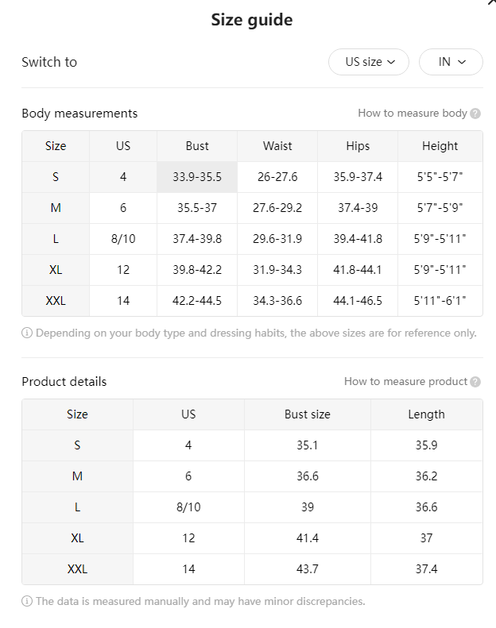The height and width of the screenshot is (628, 496).
Task: Close the size guide dialog
Action: (492, 2)
